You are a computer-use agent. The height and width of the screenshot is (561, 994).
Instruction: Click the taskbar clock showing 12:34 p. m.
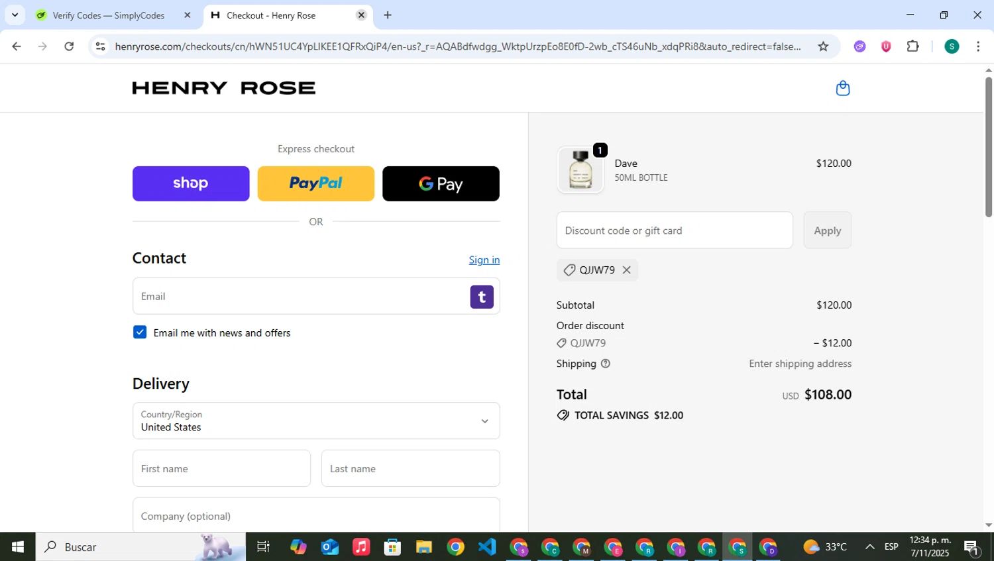pyautogui.click(x=930, y=547)
